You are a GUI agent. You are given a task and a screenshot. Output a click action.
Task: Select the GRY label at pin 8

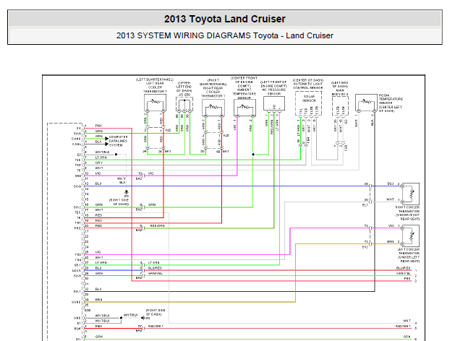click(98, 163)
